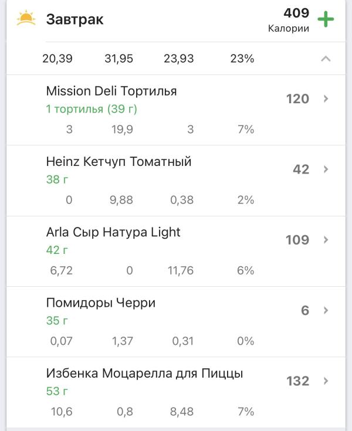Open details arrow for Arla Сыр Натура
This screenshot has height=431, width=352.
coord(326,240)
